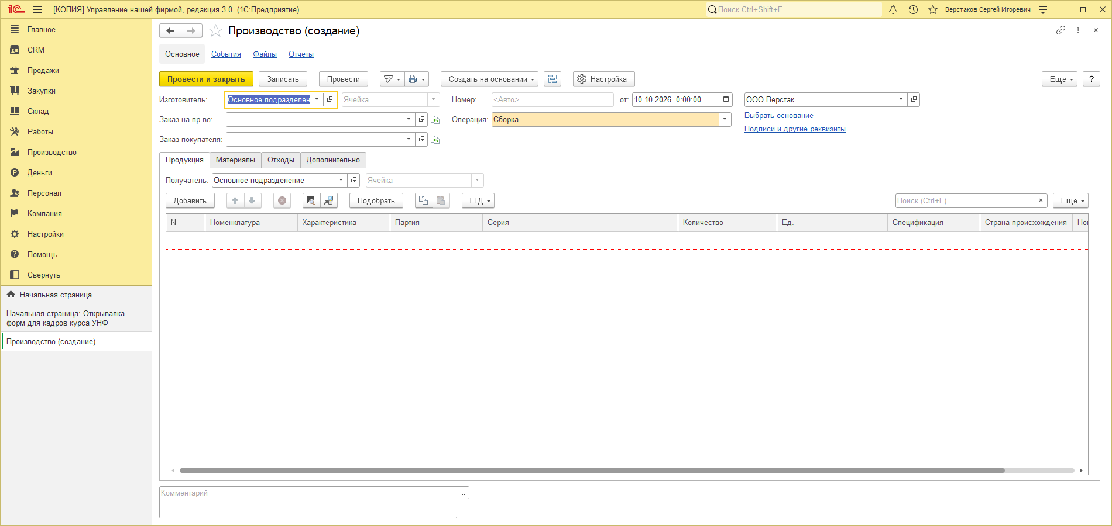Fill from production order icon

tap(435, 120)
